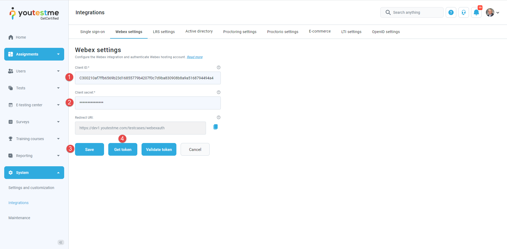
Task: Copy the Redirect URI to clipboard
Action: (215, 127)
